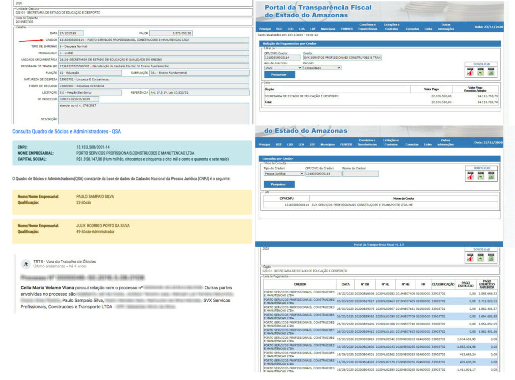Image resolution: width=515 pixels, height=380 pixels.
Task: Download PDF in Relação de Pagamentos por Credor panel
Action: [x=470, y=73]
